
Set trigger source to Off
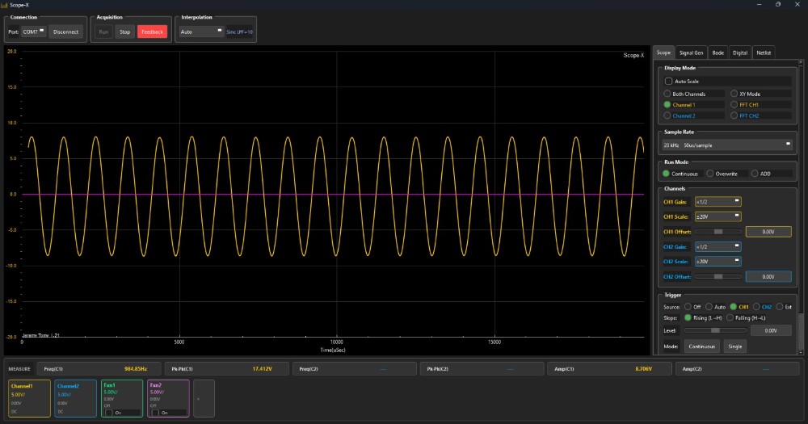pos(688,307)
